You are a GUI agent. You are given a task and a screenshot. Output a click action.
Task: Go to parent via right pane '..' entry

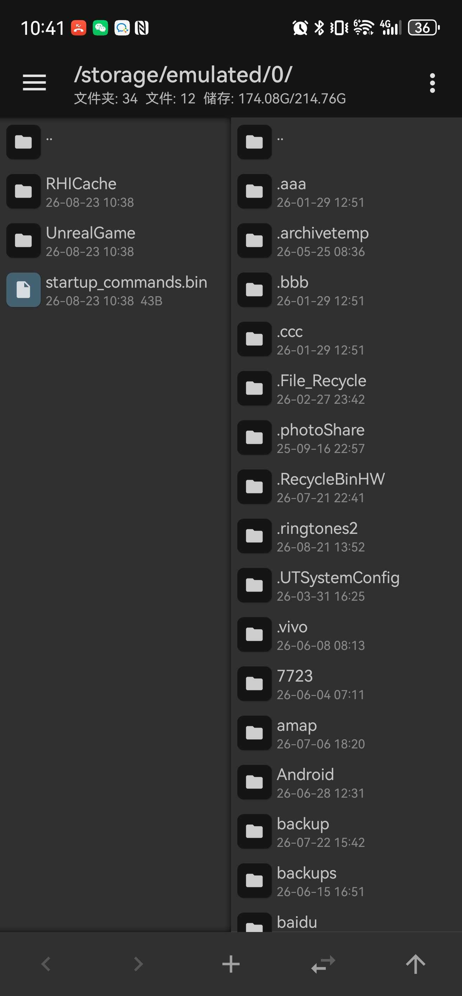pyautogui.click(x=346, y=142)
